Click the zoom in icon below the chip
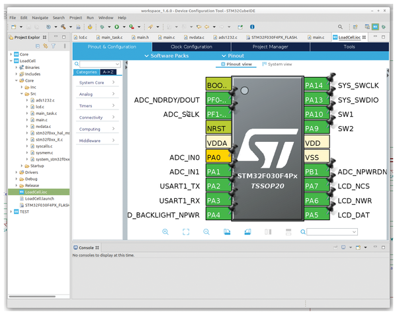This screenshot has width=397, height=315. (x=165, y=231)
